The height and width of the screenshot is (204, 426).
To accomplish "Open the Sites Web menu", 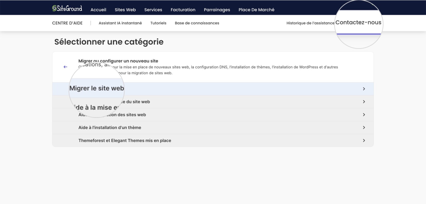I will [x=125, y=10].
